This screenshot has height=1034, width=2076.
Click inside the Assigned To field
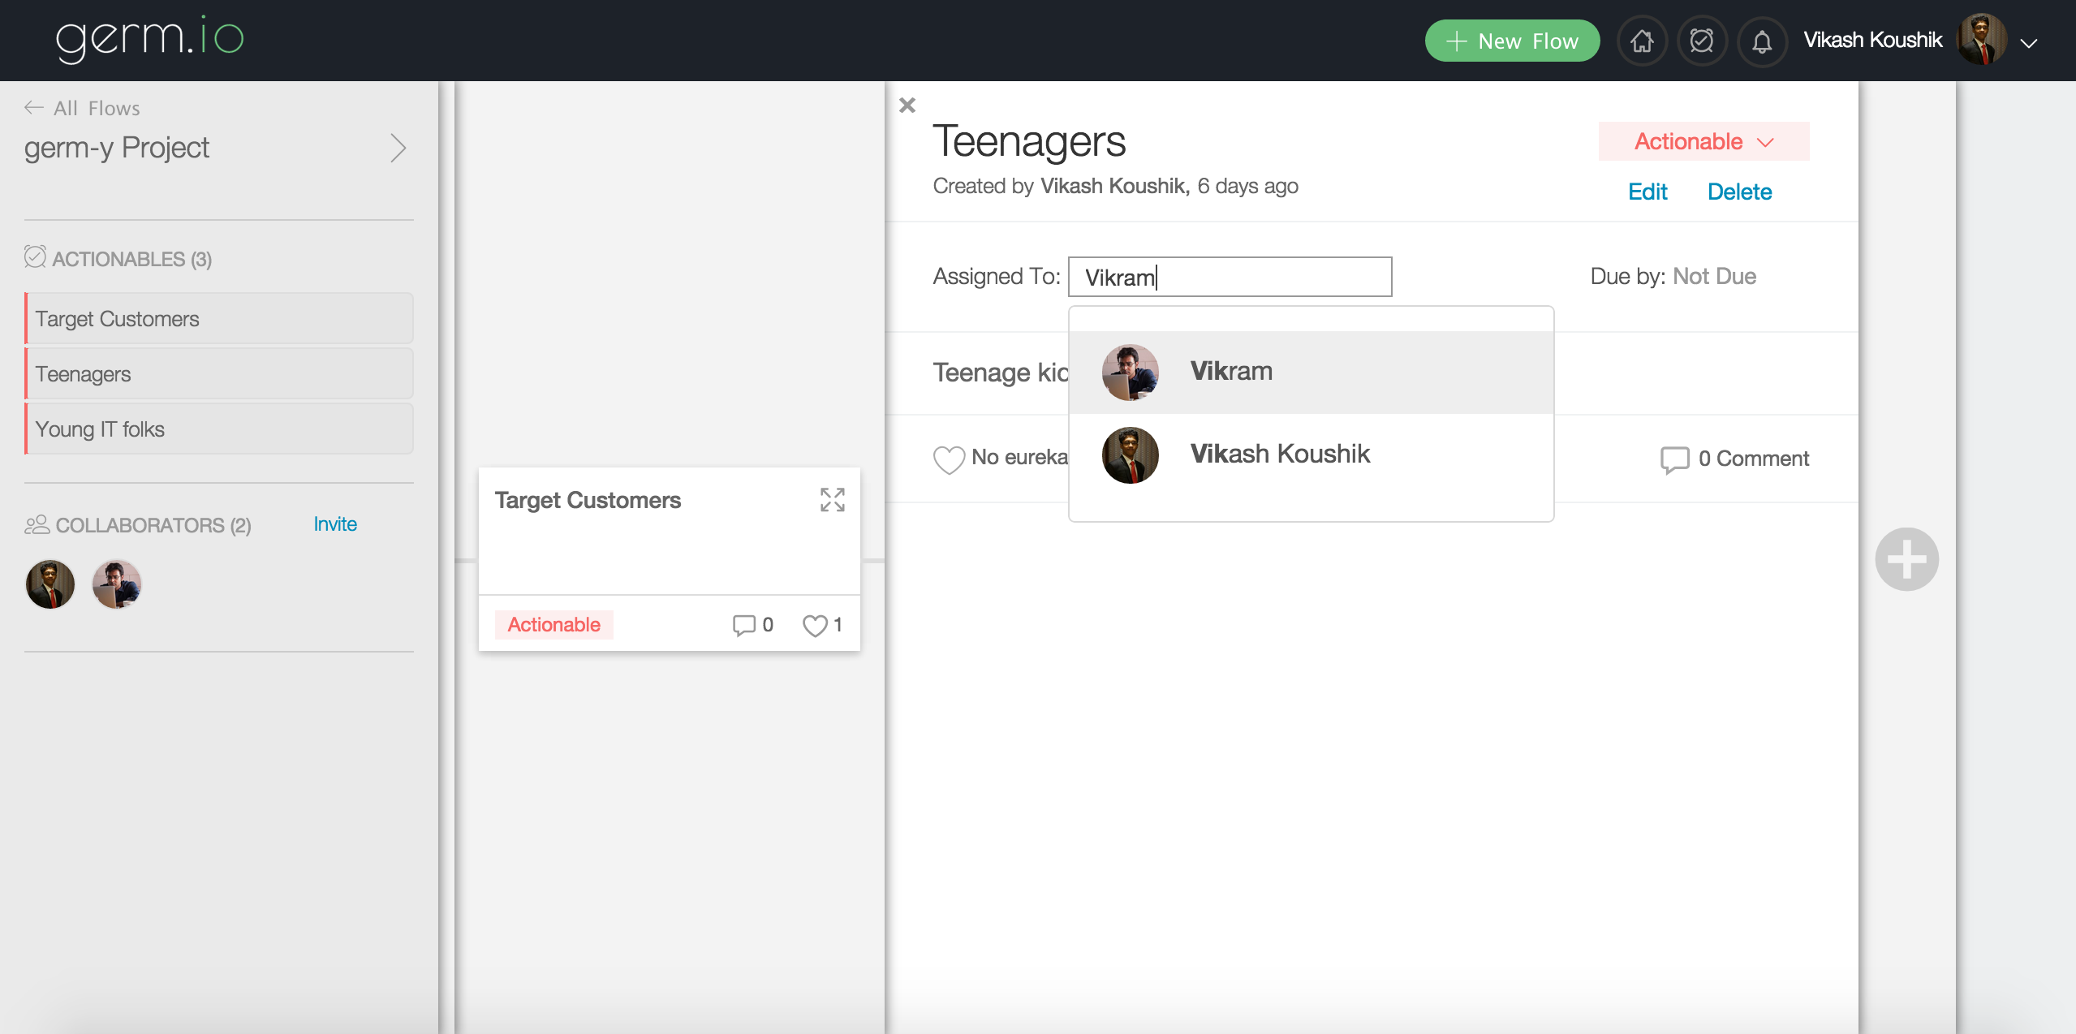[x=1230, y=278]
